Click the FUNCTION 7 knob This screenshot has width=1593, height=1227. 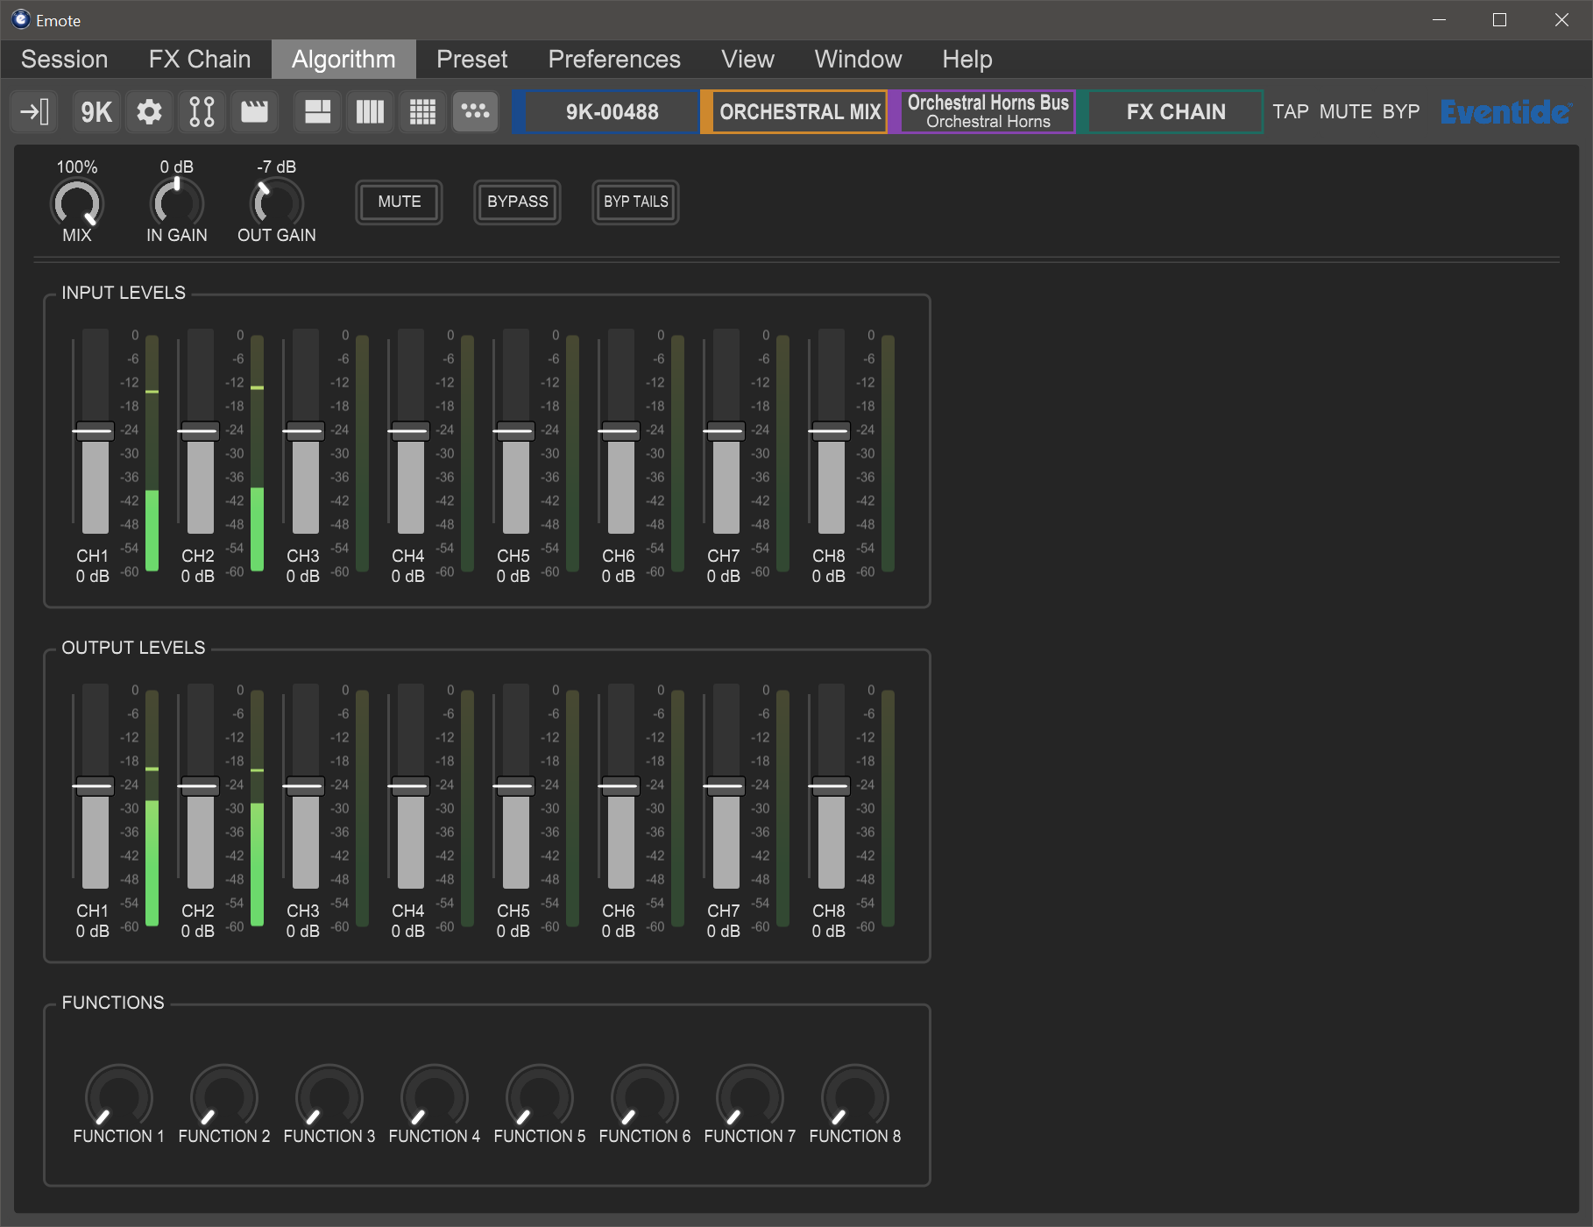point(750,1096)
